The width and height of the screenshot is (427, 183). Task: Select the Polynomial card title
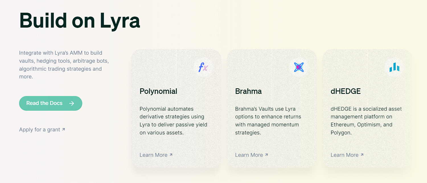point(158,91)
